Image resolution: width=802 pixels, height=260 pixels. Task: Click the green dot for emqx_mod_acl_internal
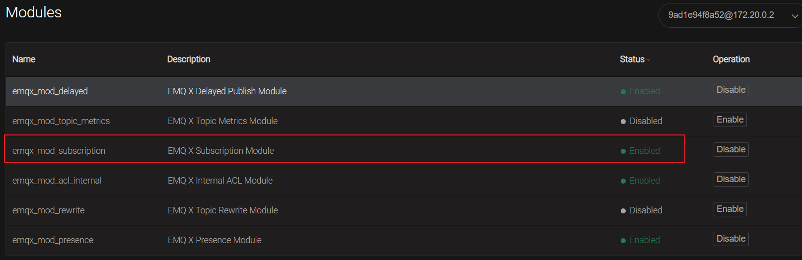[x=623, y=181]
